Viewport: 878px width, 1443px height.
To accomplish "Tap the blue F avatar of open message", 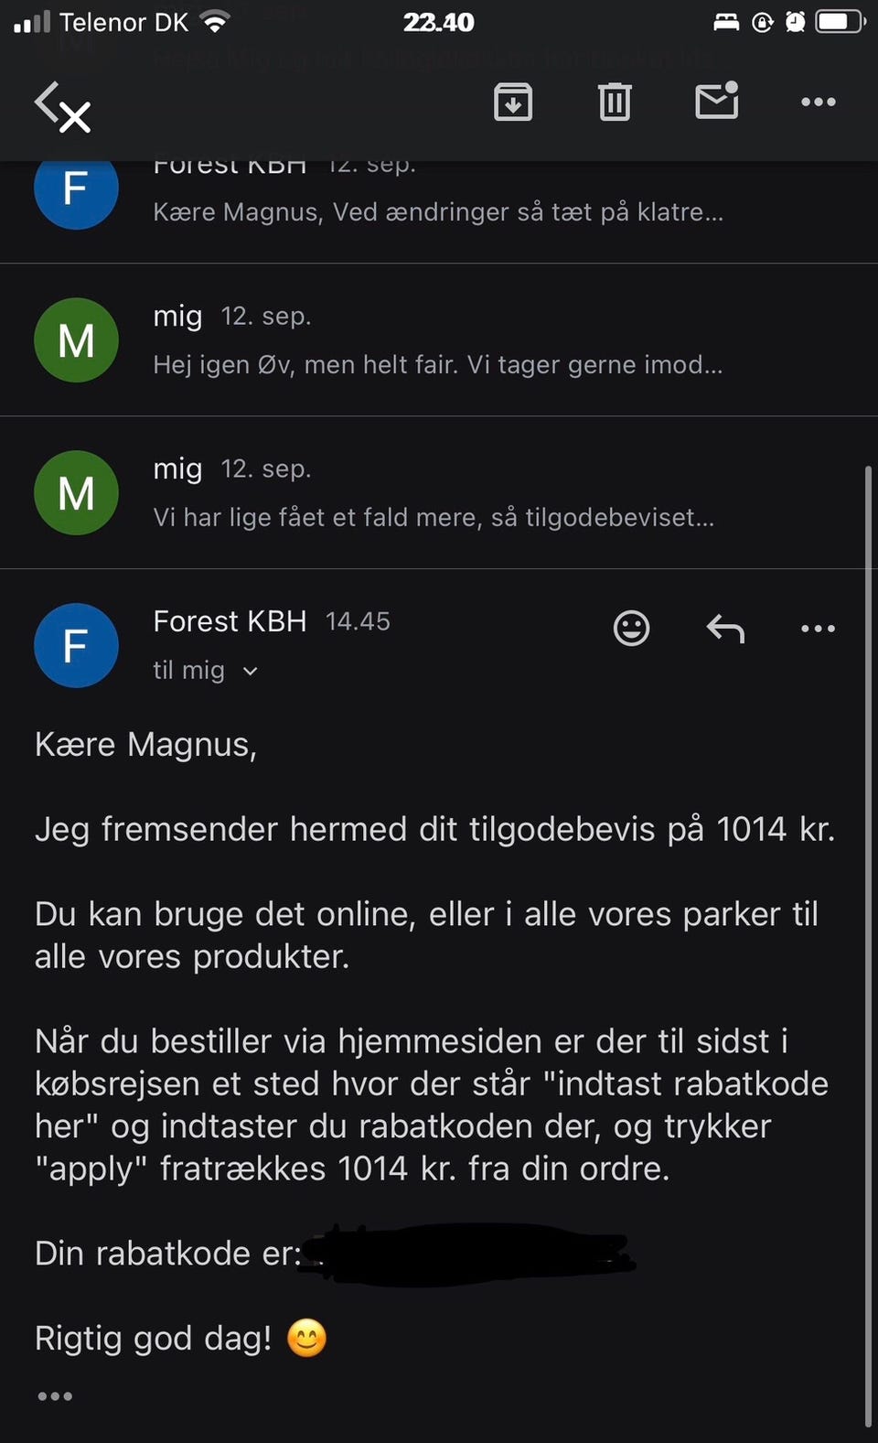I will 76,646.
